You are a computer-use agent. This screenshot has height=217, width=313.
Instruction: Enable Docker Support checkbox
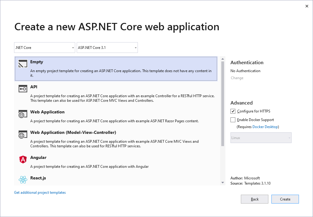pos(233,120)
